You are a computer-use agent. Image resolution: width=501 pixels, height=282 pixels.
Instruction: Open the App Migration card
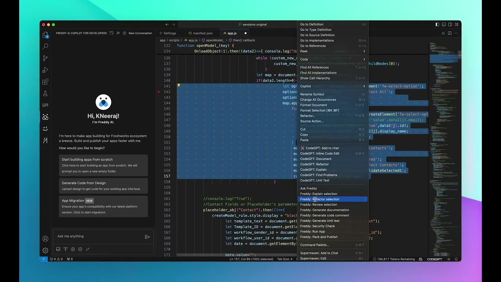pos(103,206)
